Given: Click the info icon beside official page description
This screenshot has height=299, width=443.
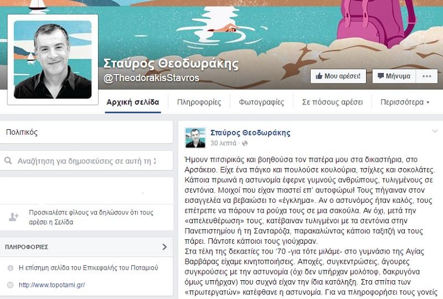Looking at the screenshot, I should click(11, 268).
